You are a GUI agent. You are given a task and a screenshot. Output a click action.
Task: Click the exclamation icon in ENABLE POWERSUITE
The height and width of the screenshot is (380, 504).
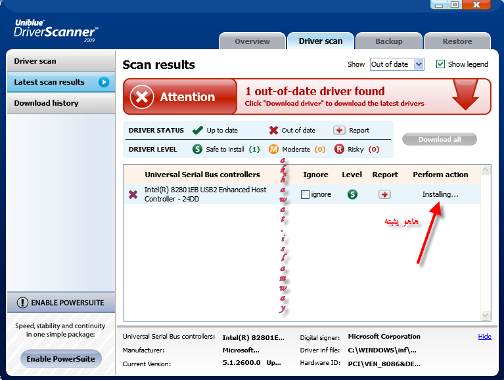click(x=22, y=303)
